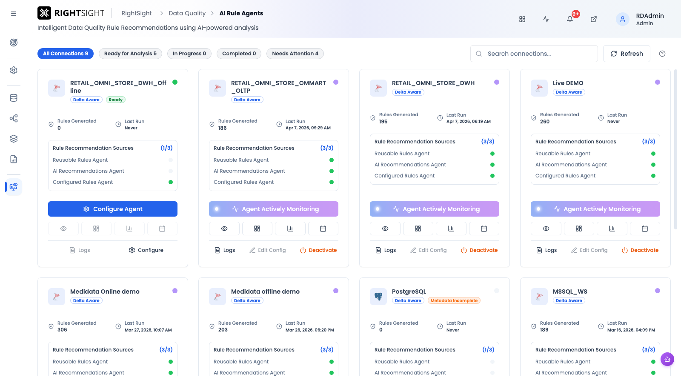Select the Completed 0 filter
681x383 pixels.
tap(239, 54)
